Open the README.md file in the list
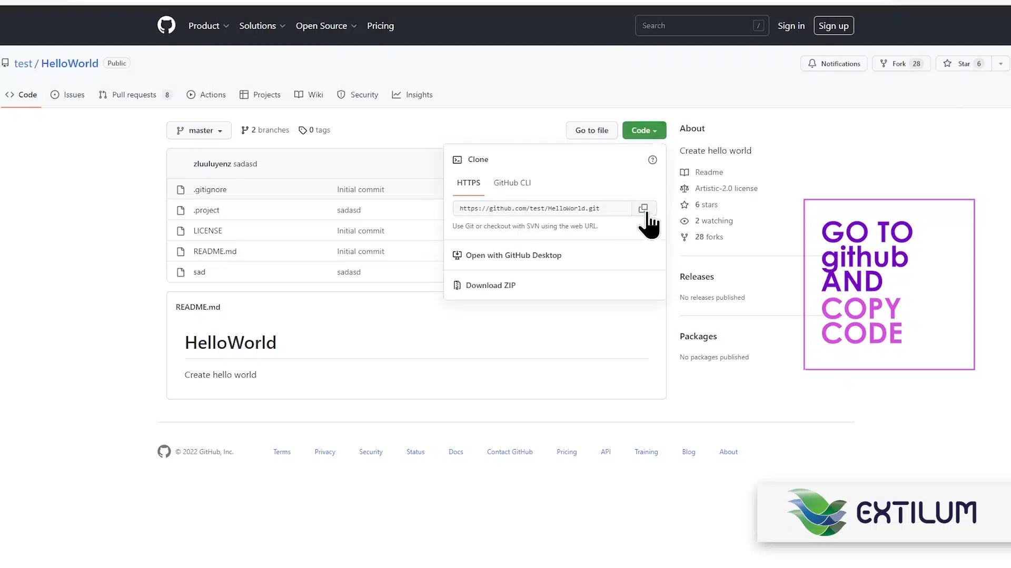Image resolution: width=1011 pixels, height=568 pixels. (x=215, y=251)
